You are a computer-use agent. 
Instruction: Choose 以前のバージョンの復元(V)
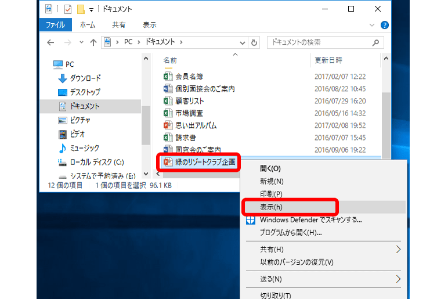click(297, 262)
